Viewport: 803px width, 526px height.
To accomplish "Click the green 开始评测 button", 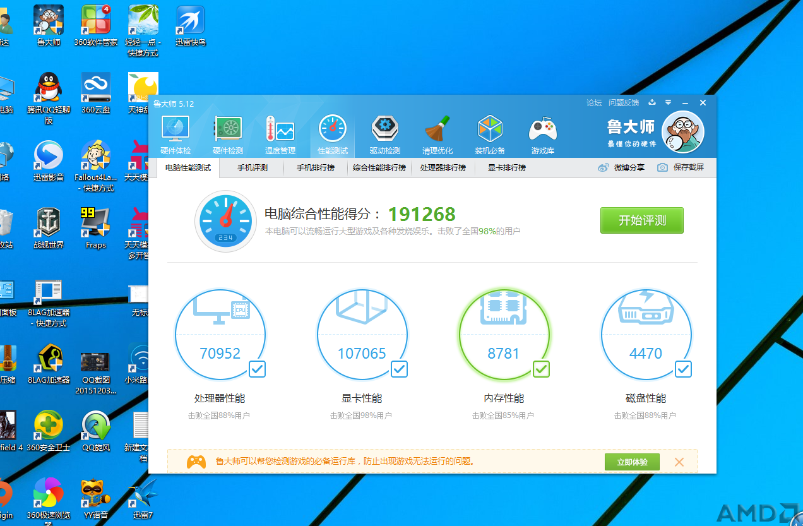I will (x=642, y=220).
